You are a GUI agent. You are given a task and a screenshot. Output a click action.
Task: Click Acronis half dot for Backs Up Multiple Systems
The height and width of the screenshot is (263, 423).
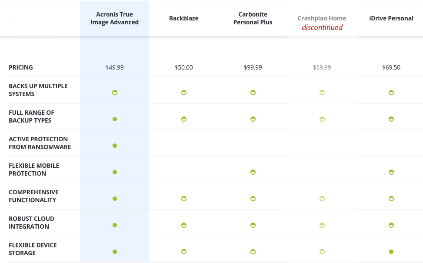pyautogui.click(x=115, y=93)
